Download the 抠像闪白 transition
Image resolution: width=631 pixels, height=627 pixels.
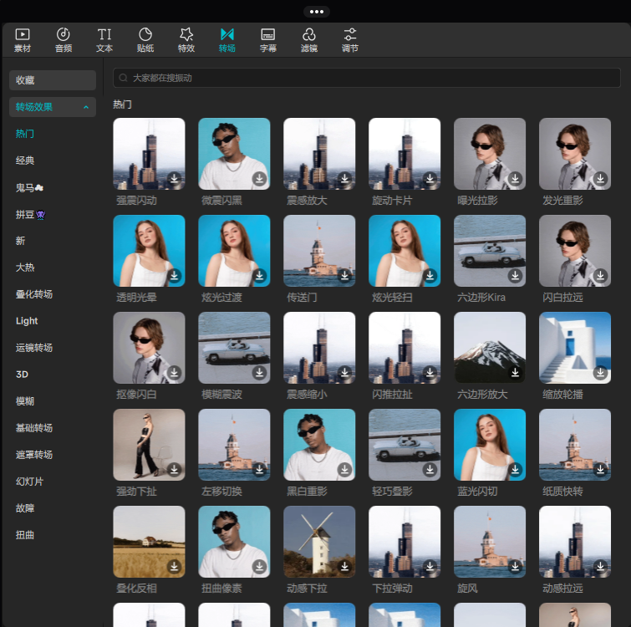174,372
